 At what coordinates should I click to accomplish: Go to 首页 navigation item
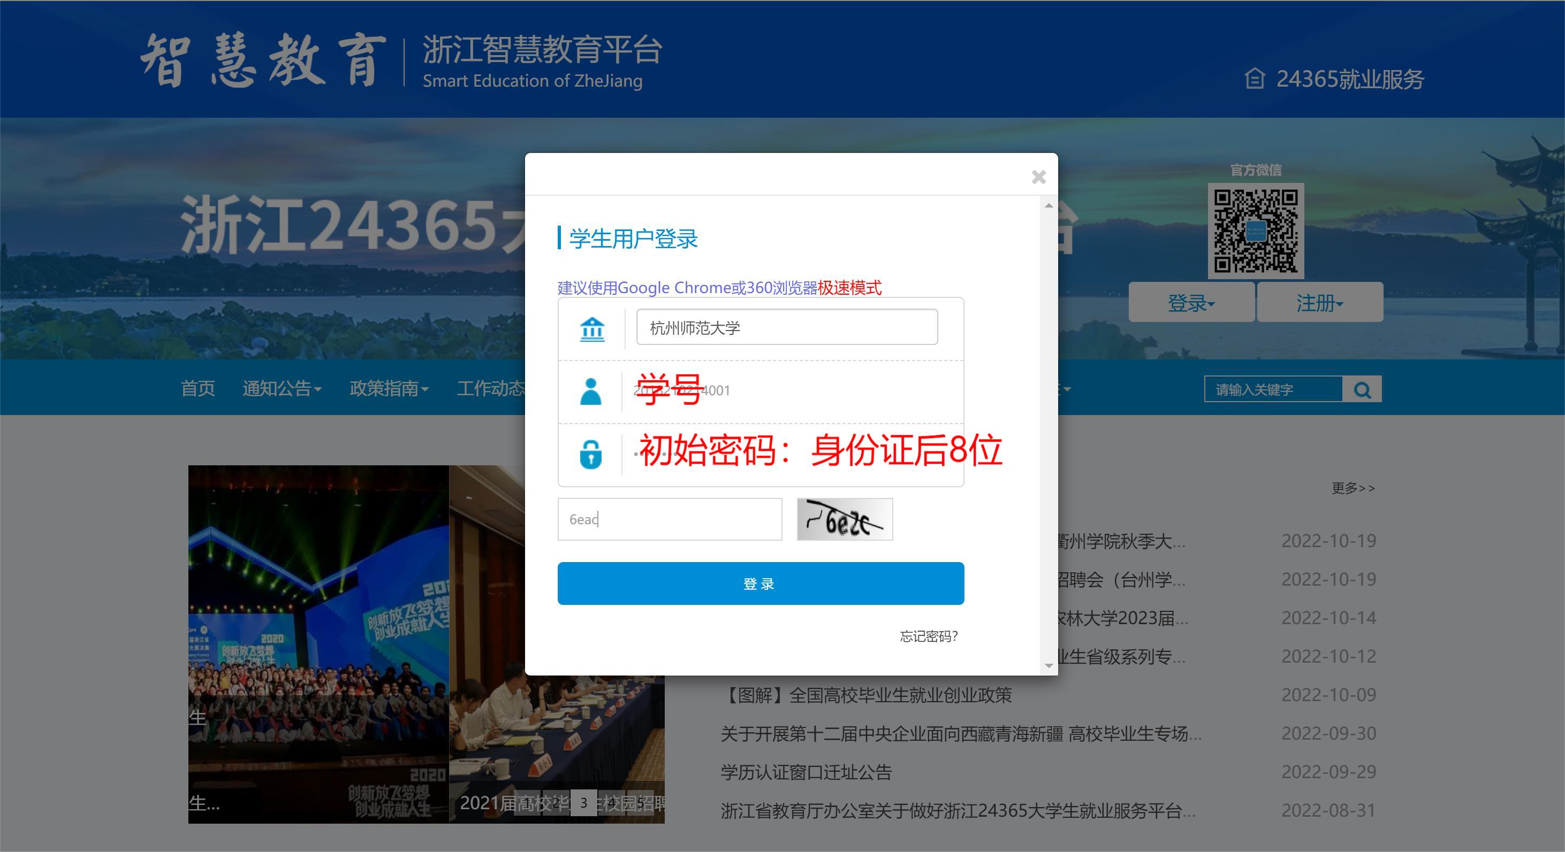[x=198, y=389]
